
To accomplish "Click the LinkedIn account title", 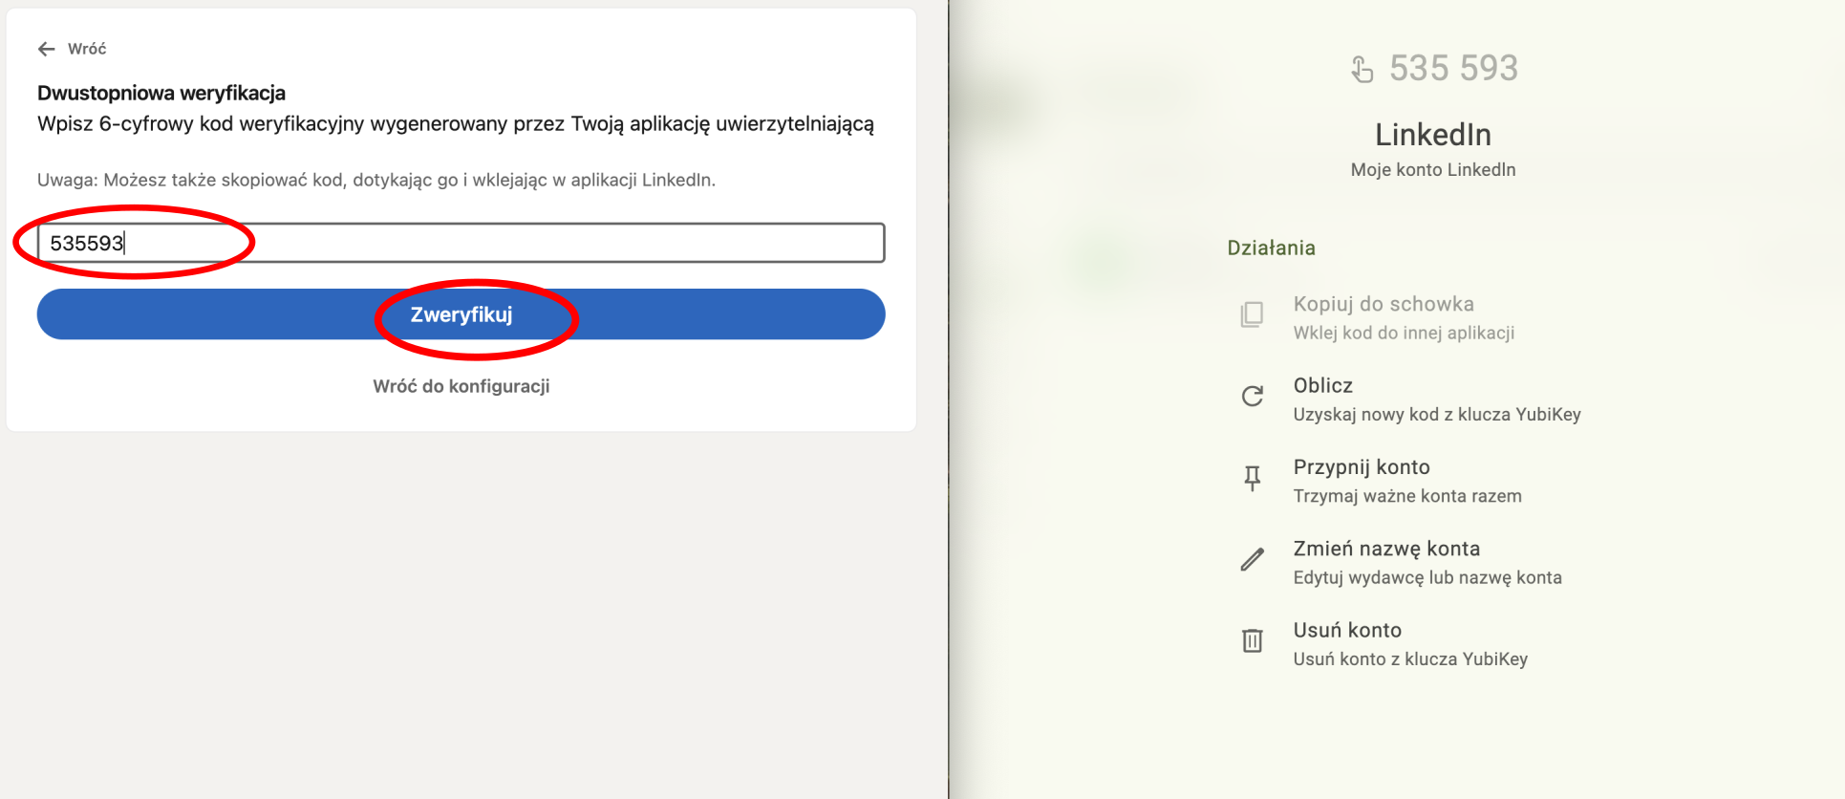I will 1432,135.
